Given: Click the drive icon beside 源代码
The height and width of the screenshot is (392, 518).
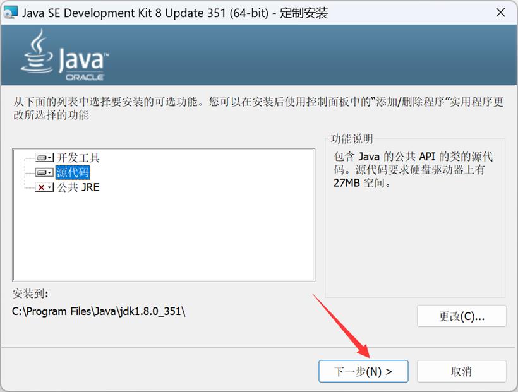Looking at the screenshot, I should [41, 172].
